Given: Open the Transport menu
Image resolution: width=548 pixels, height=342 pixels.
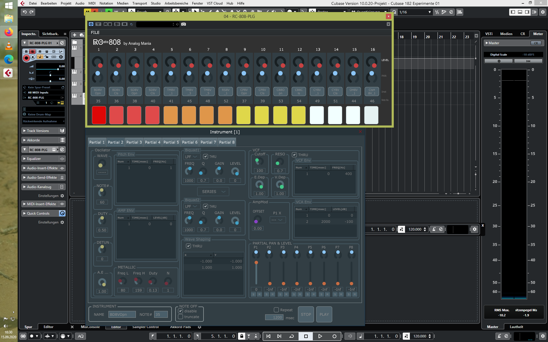Looking at the screenshot, I should (139, 3).
